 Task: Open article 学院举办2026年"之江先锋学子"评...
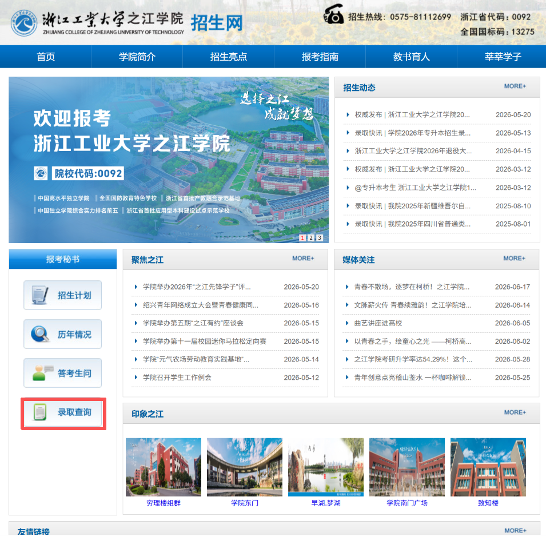coord(197,287)
